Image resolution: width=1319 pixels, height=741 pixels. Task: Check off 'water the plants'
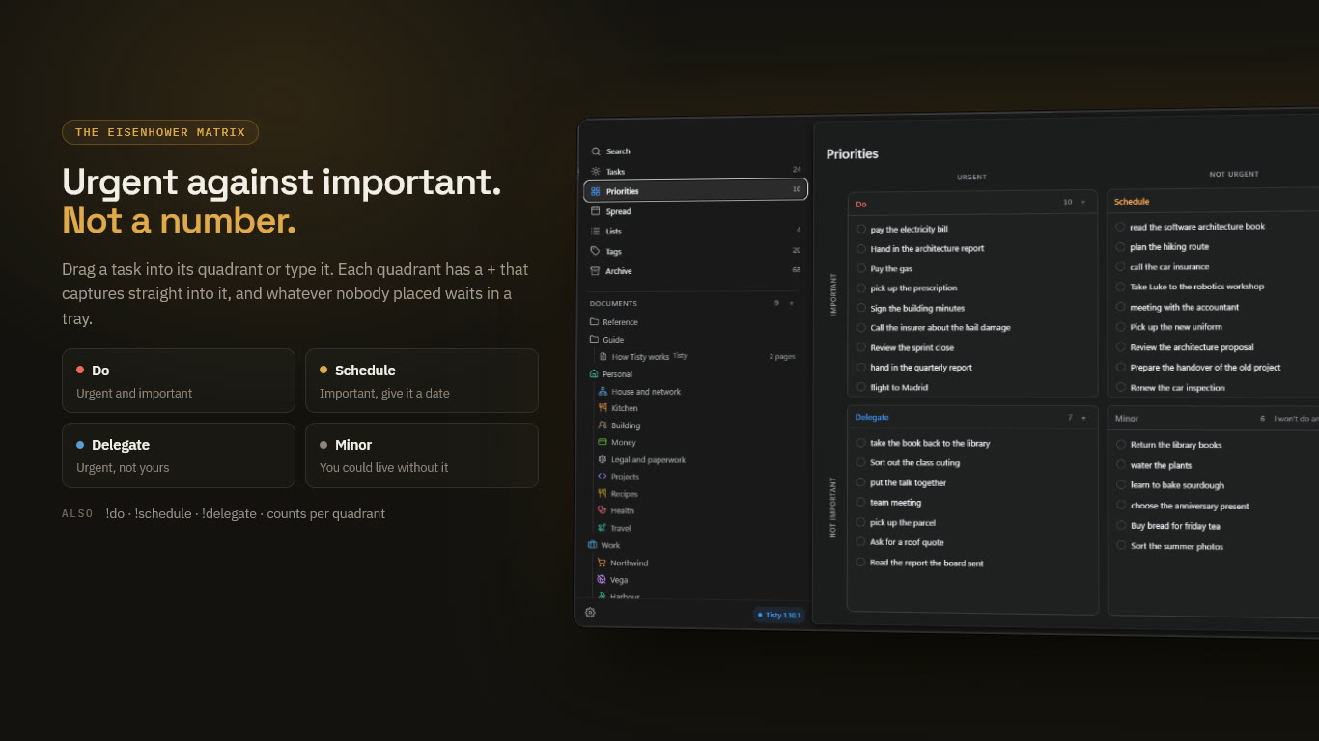pyautogui.click(x=1121, y=465)
